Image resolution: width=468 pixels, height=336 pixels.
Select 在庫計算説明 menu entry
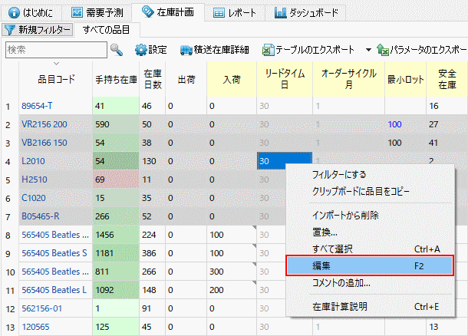pos(339,306)
